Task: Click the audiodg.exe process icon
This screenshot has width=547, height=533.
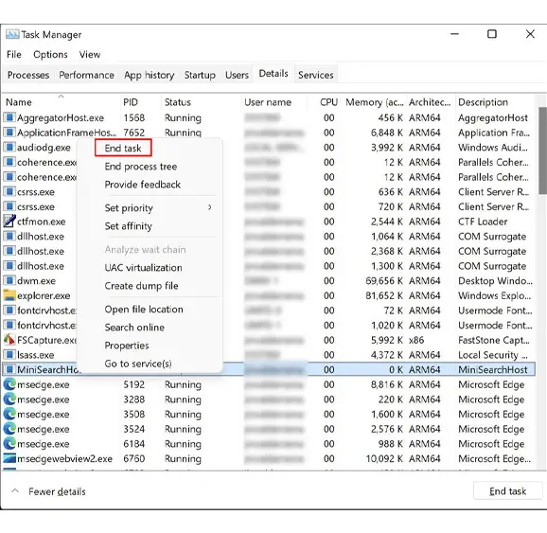Action: [9, 147]
